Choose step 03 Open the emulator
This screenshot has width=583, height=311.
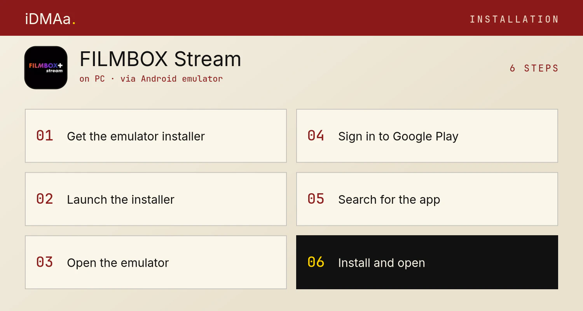tap(156, 262)
